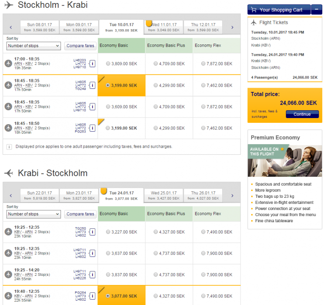
Task: Click the Premium Economy seat image
Action: 285,161
